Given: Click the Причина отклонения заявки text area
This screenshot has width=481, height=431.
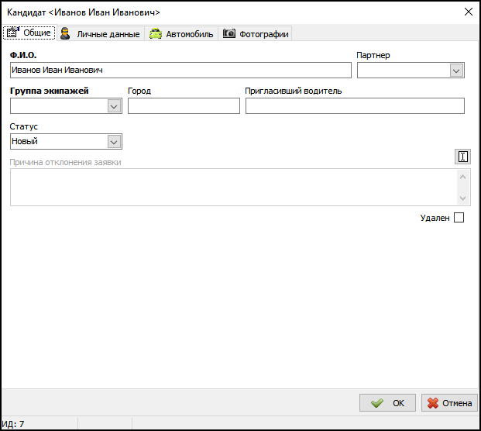Looking at the screenshot, I should pyautogui.click(x=232, y=188).
